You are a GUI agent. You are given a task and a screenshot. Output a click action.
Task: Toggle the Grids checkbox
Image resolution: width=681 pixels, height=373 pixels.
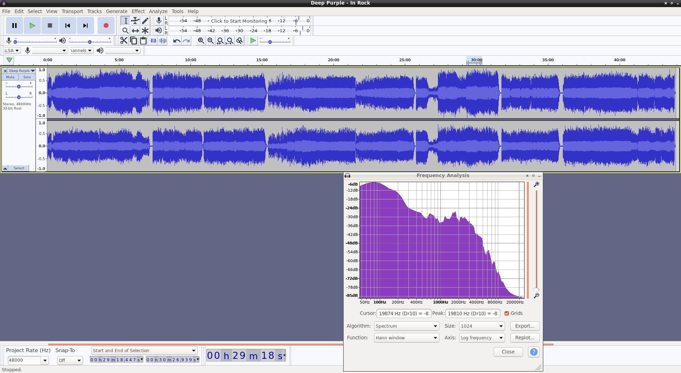(x=507, y=313)
